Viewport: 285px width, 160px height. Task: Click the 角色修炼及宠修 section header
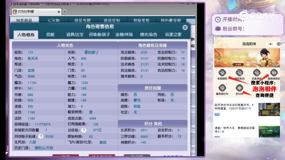click(x=153, y=45)
